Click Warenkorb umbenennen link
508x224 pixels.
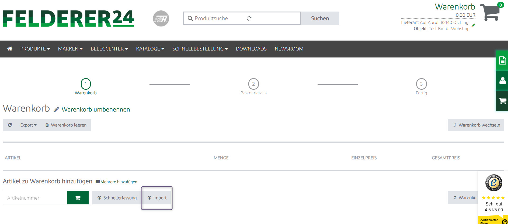(x=96, y=109)
